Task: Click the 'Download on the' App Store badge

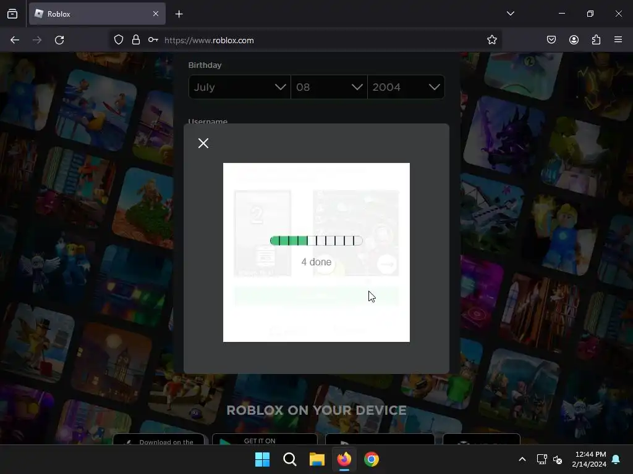Action: coord(159,439)
